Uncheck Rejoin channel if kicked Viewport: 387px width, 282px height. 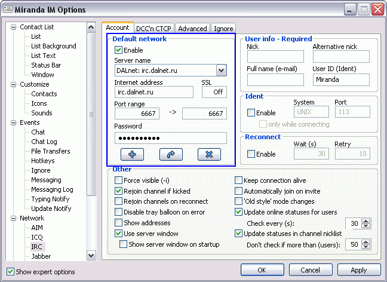click(x=118, y=191)
